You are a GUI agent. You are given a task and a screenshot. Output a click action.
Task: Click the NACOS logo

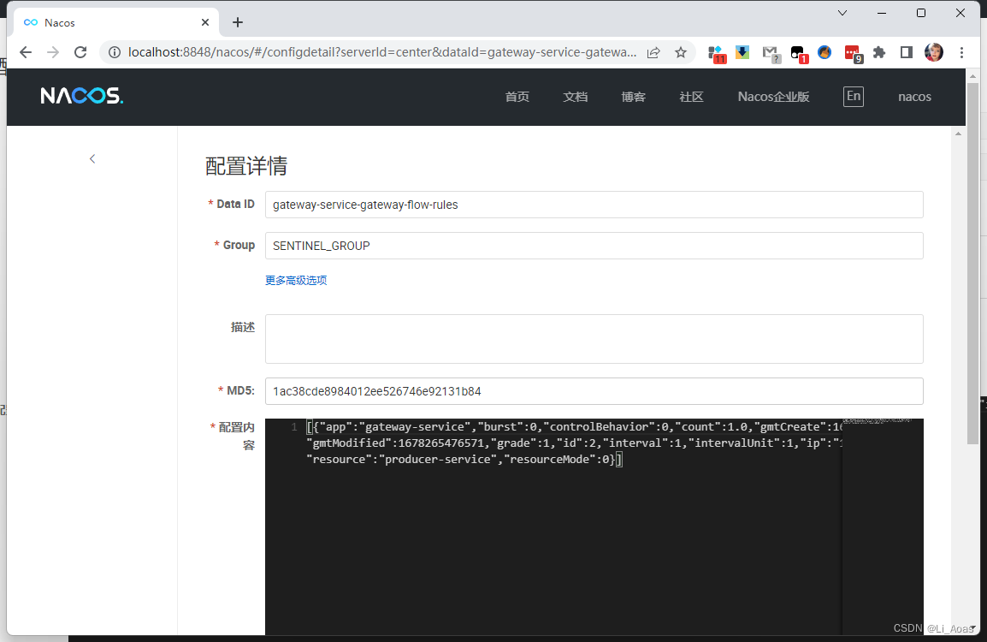click(x=82, y=96)
